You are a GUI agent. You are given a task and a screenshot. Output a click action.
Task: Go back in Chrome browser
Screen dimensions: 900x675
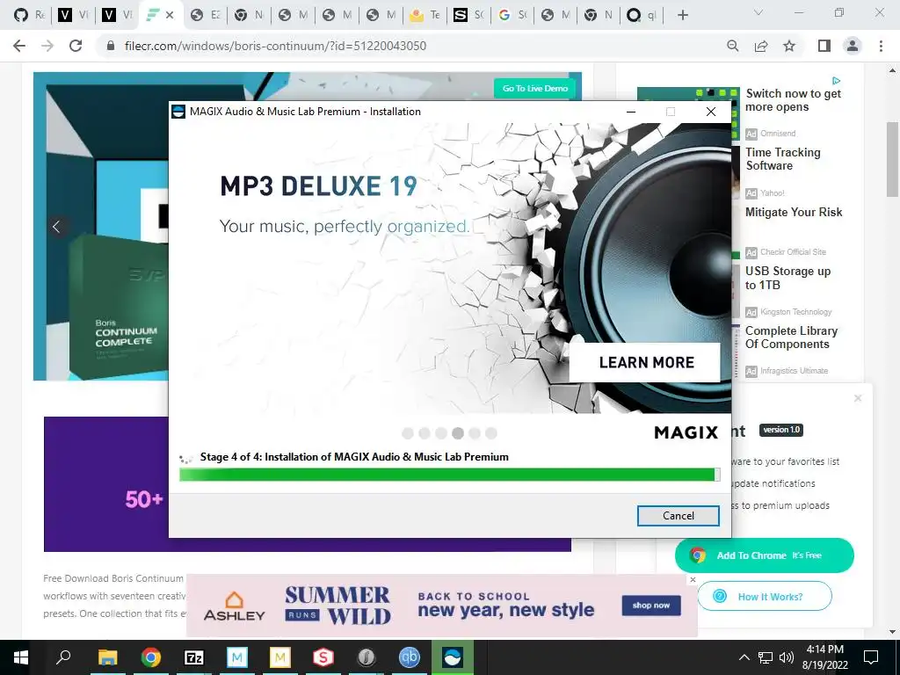(19, 46)
